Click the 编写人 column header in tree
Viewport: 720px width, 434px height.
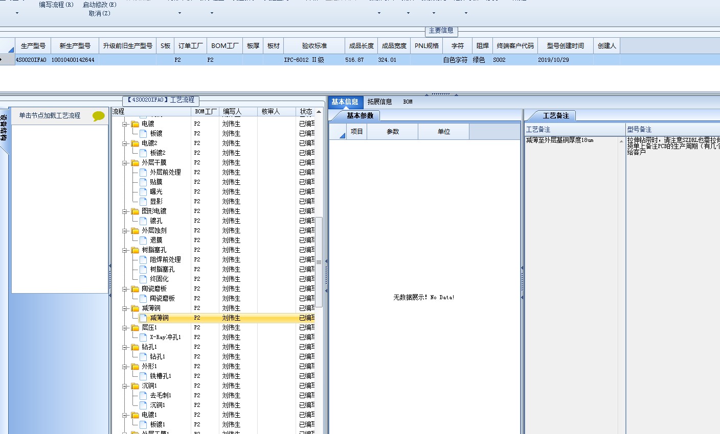tap(239, 111)
